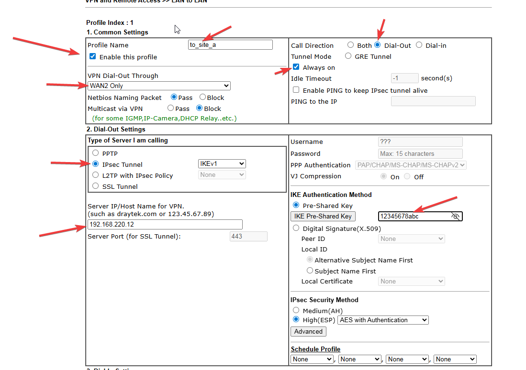Select Dial-in call direction
526x370 pixels.
coord(419,45)
